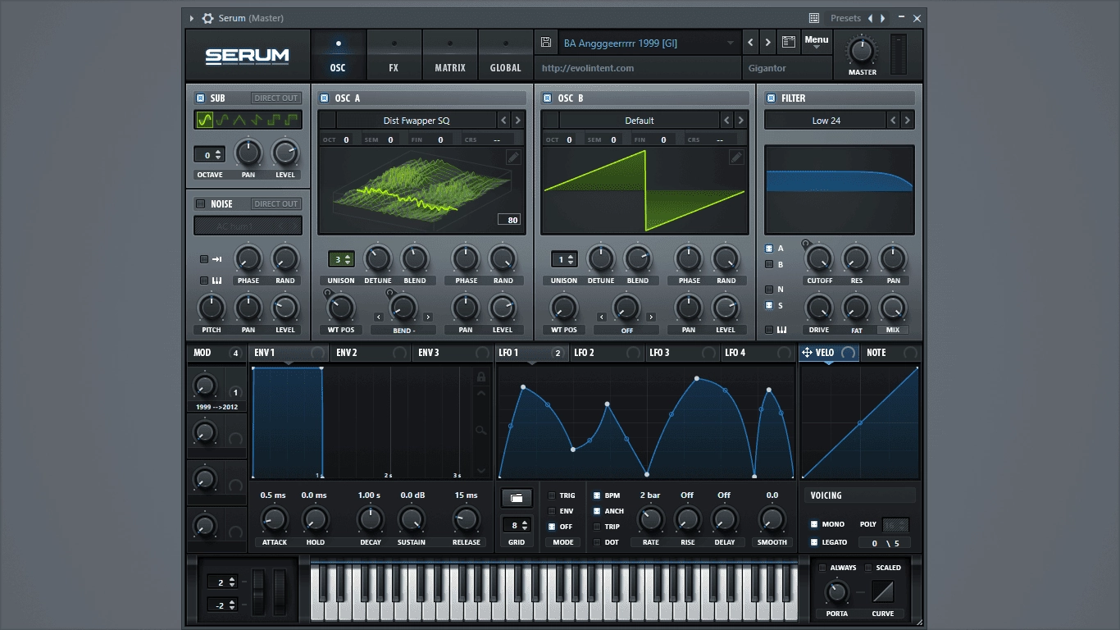Toggle SUB DIRECT OUT button

tap(275, 98)
